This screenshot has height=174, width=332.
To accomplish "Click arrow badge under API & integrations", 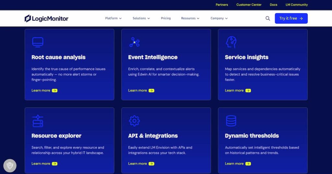I will 151,164.
